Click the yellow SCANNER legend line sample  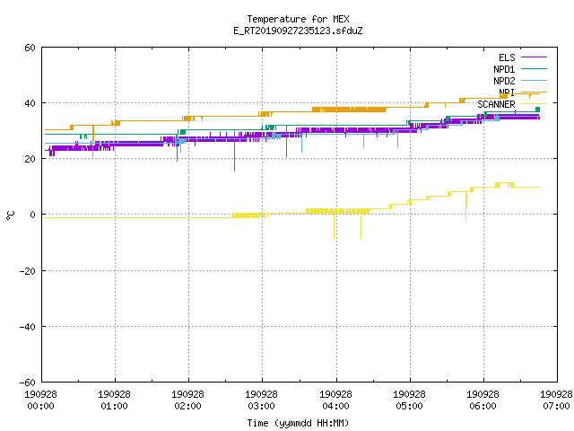coord(534,104)
